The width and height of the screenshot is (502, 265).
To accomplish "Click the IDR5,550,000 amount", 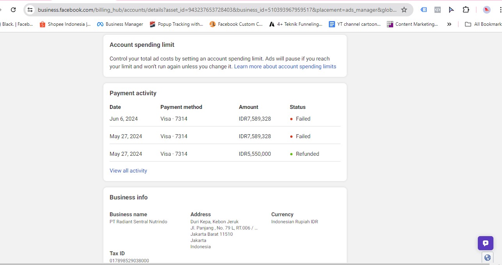I will 255,154.
